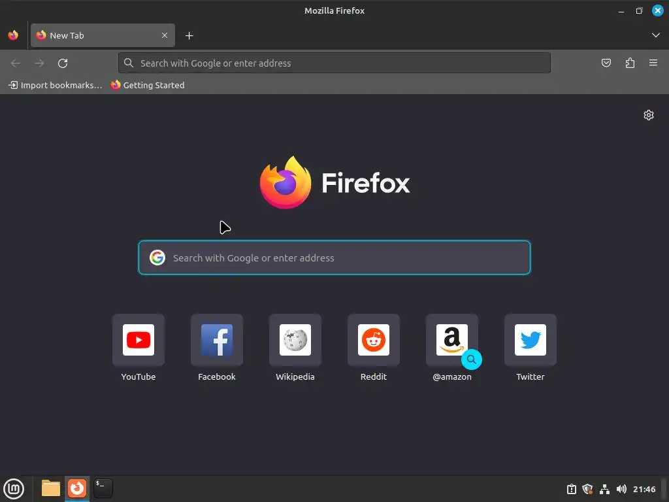Reload the current page
The height and width of the screenshot is (502, 669).
63,63
